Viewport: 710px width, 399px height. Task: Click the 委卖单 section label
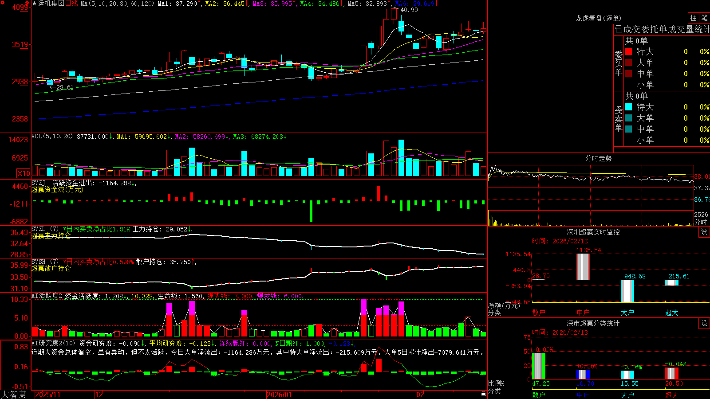coord(619,118)
